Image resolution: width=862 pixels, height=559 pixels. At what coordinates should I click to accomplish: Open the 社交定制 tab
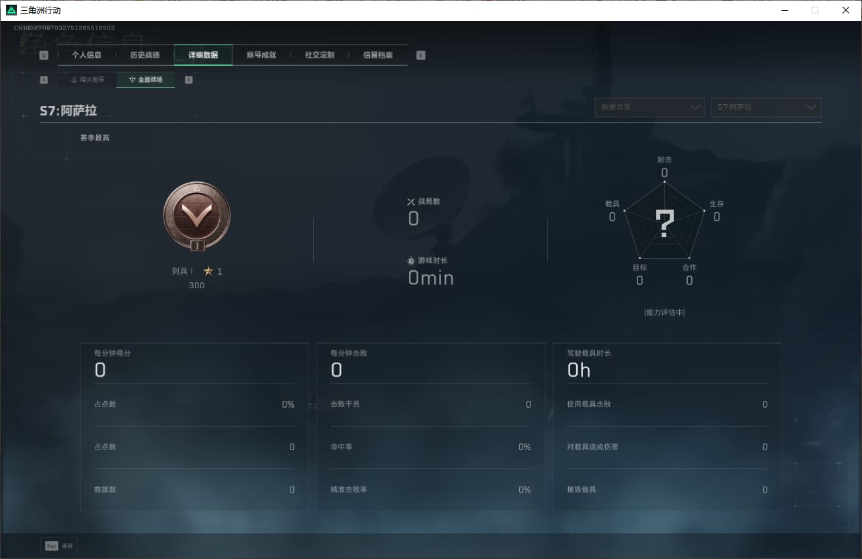[319, 55]
